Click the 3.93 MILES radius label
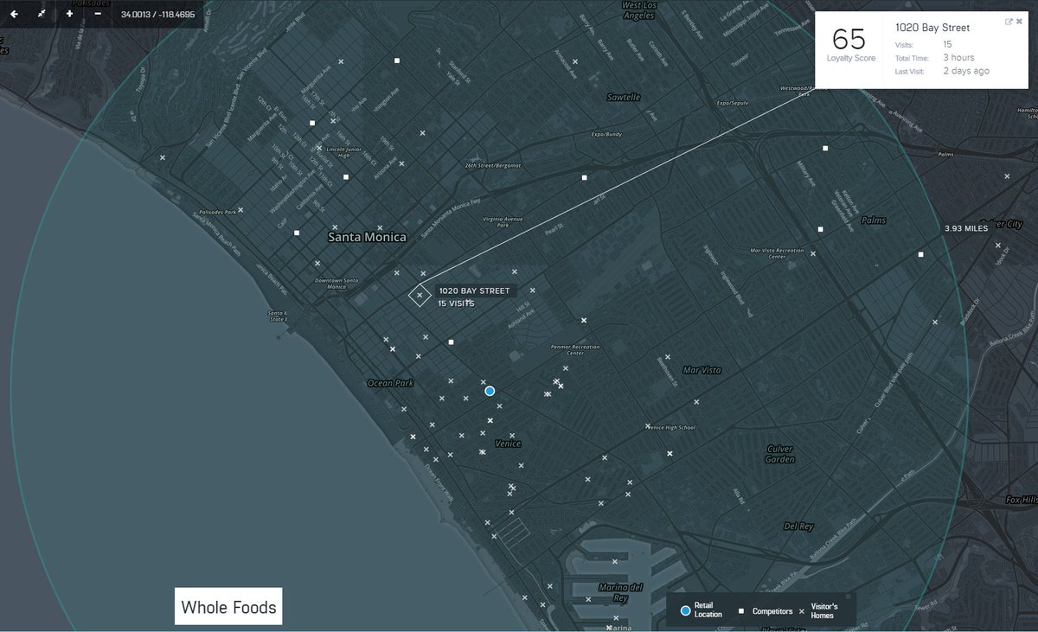Viewport: 1038px width, 632px height. pyautogui.click(x=965, y=229)
